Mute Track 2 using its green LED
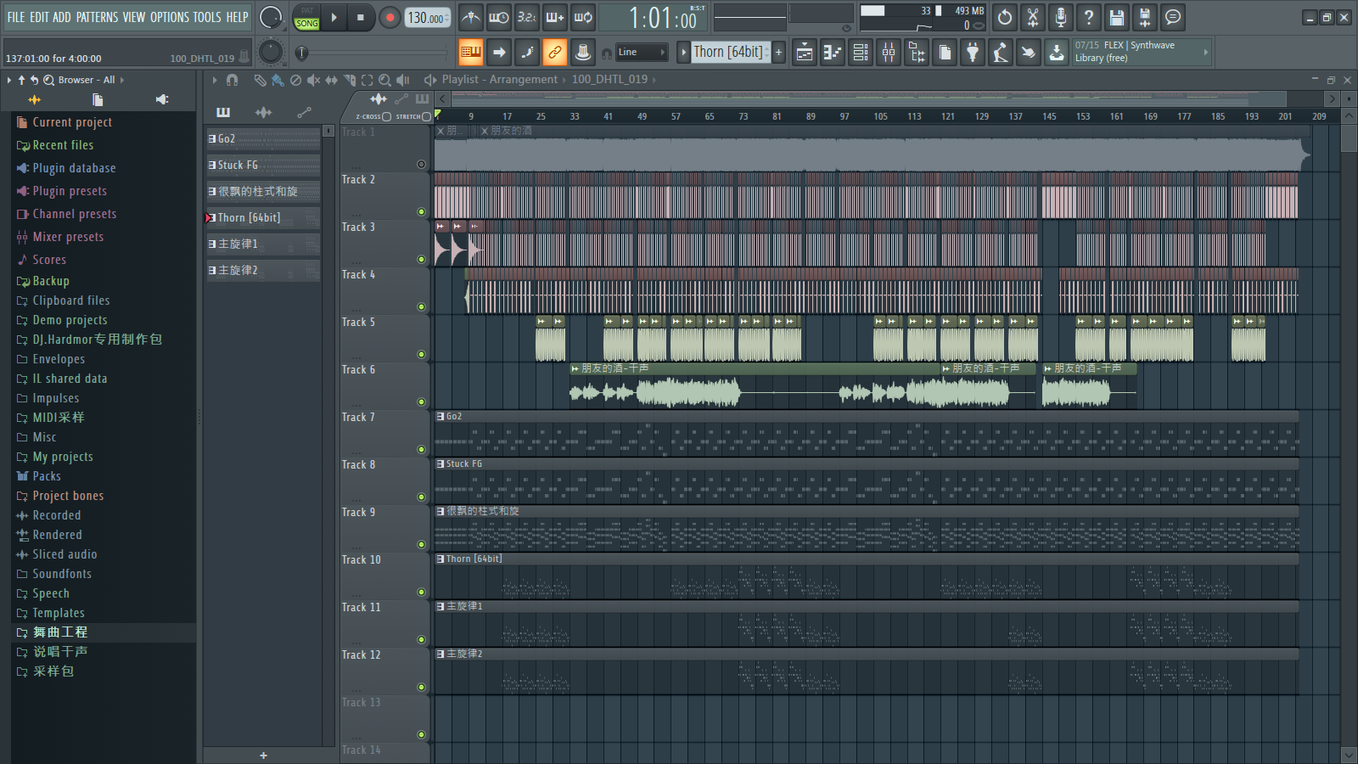 pos(421,212)
